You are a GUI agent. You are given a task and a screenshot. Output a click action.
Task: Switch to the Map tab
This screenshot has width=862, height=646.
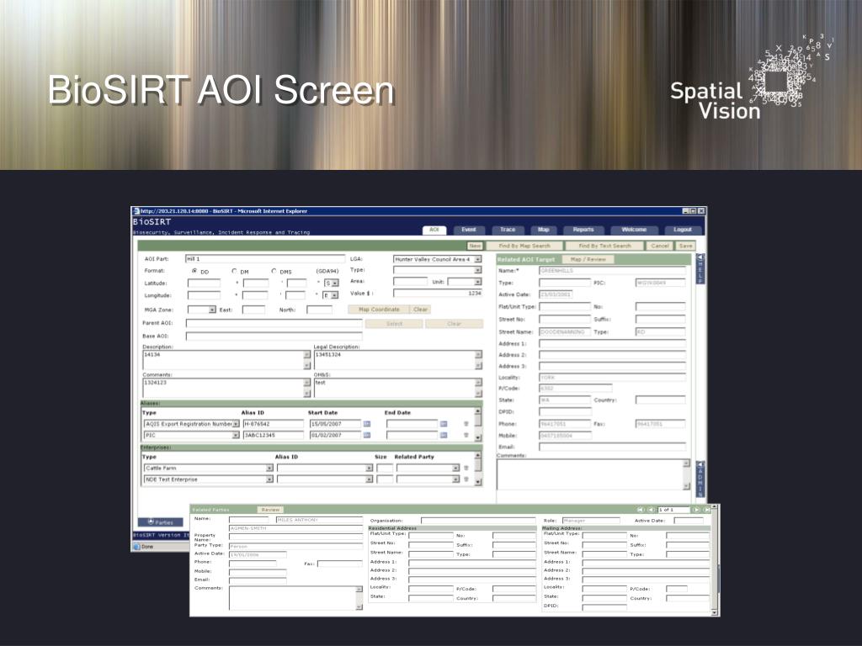[x=544, y=230]
